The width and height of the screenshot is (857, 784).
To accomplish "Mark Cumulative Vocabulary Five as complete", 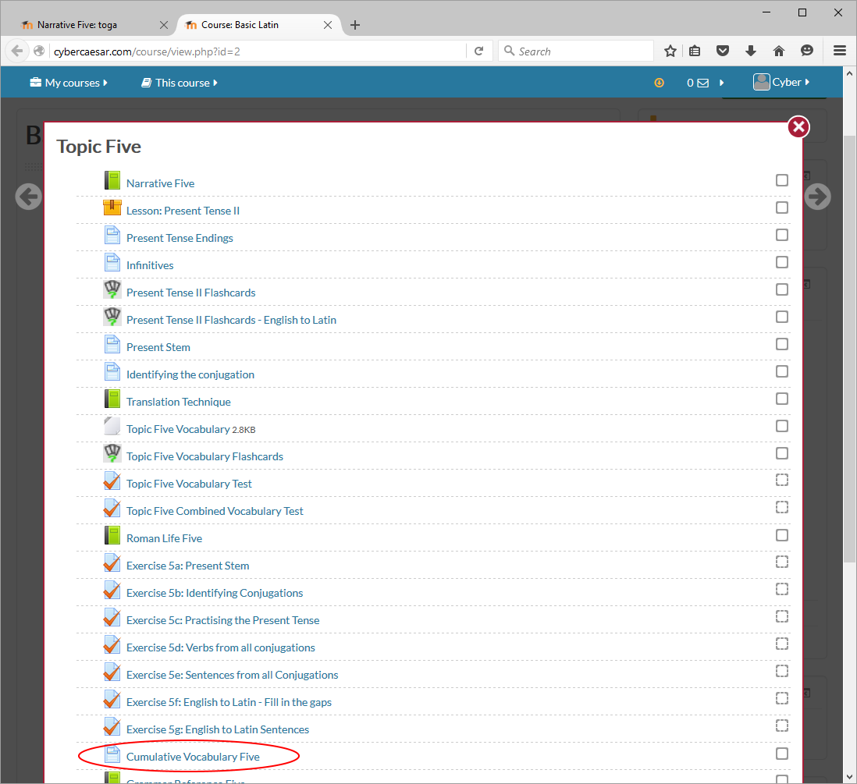I will pos(782,754).
